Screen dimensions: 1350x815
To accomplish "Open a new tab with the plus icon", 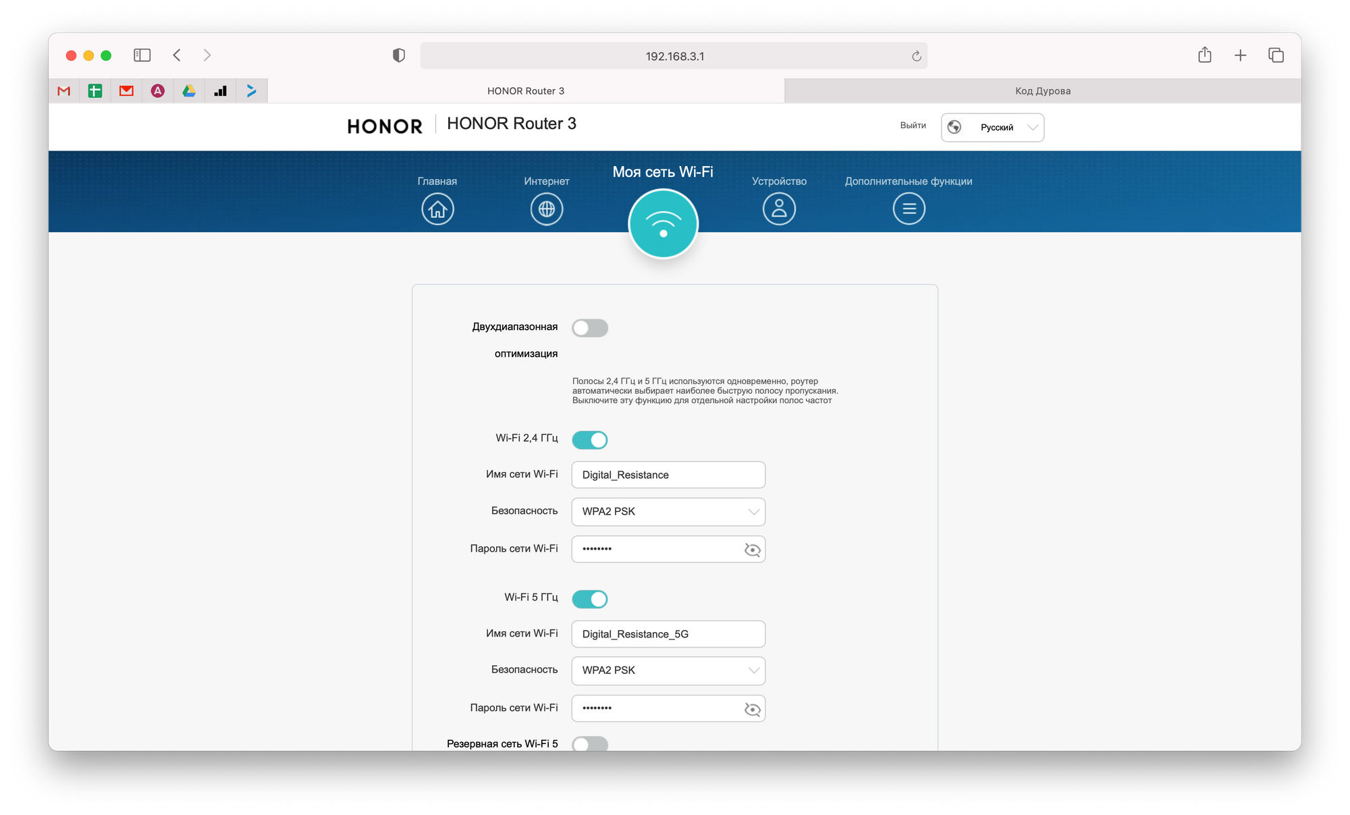I will pos(1240,55).
